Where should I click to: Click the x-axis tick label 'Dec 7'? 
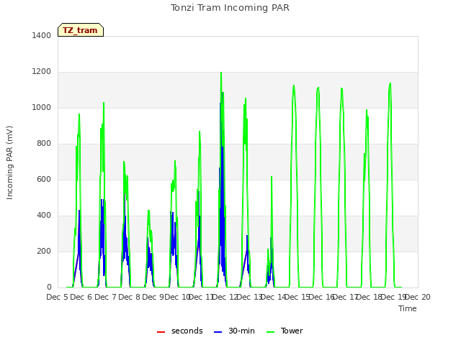[105, 297]
